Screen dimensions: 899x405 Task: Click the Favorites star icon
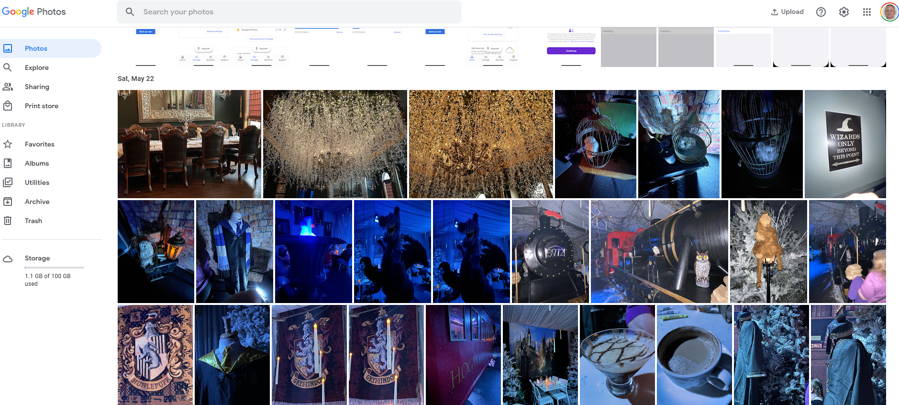point(8,144)
